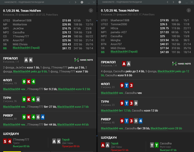
Task: Click Hand2Note logo in right preflop section
Action: click(x=182, y=64)
